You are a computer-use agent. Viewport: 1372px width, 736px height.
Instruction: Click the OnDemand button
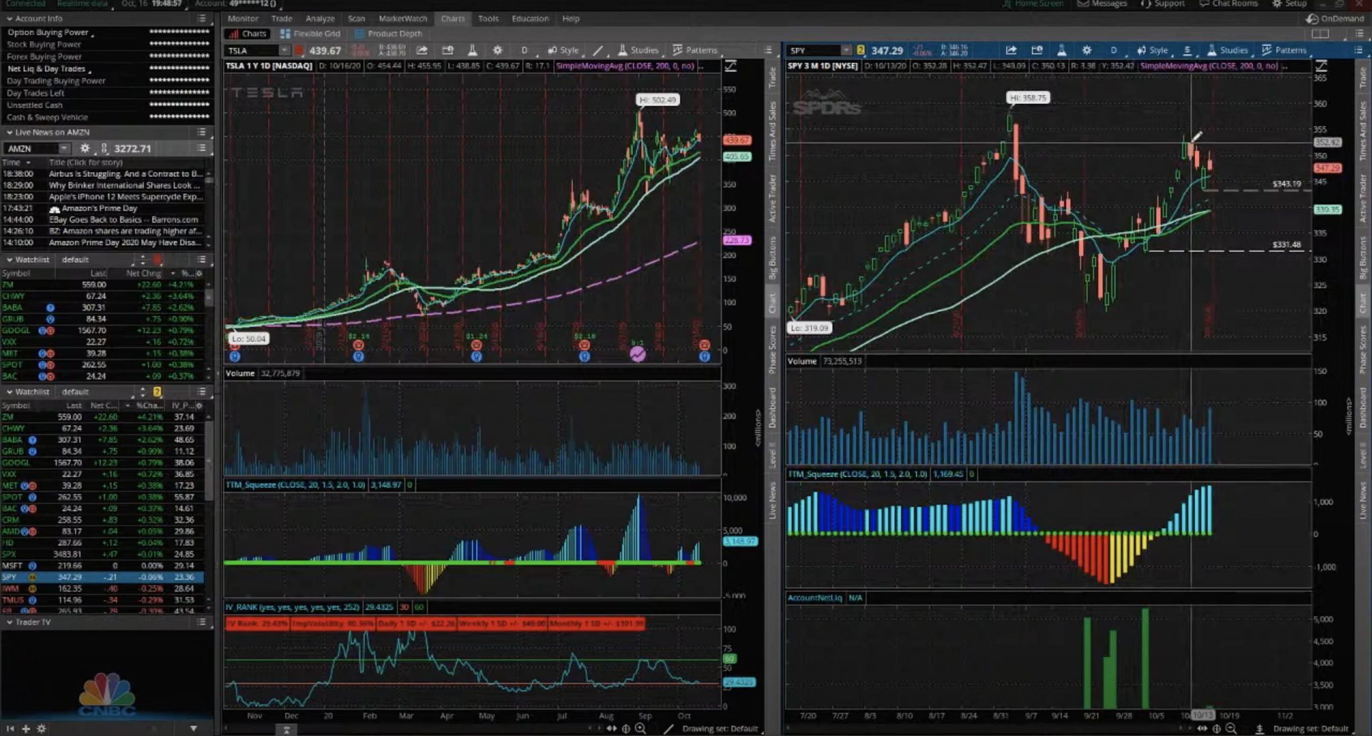(x=1335, y=19)
